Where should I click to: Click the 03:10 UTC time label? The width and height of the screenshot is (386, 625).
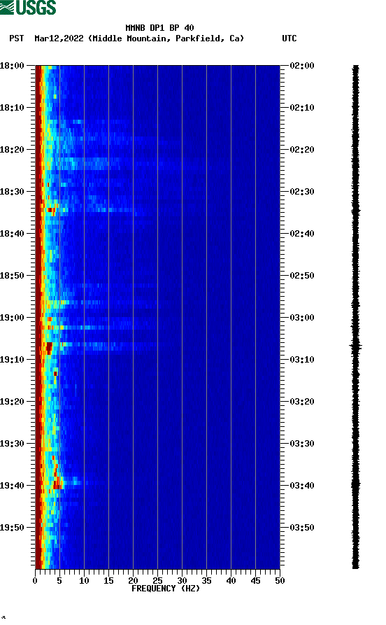(302, 360)
